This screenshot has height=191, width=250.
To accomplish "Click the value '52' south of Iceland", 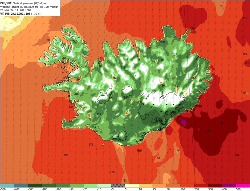I will [158, 158].
